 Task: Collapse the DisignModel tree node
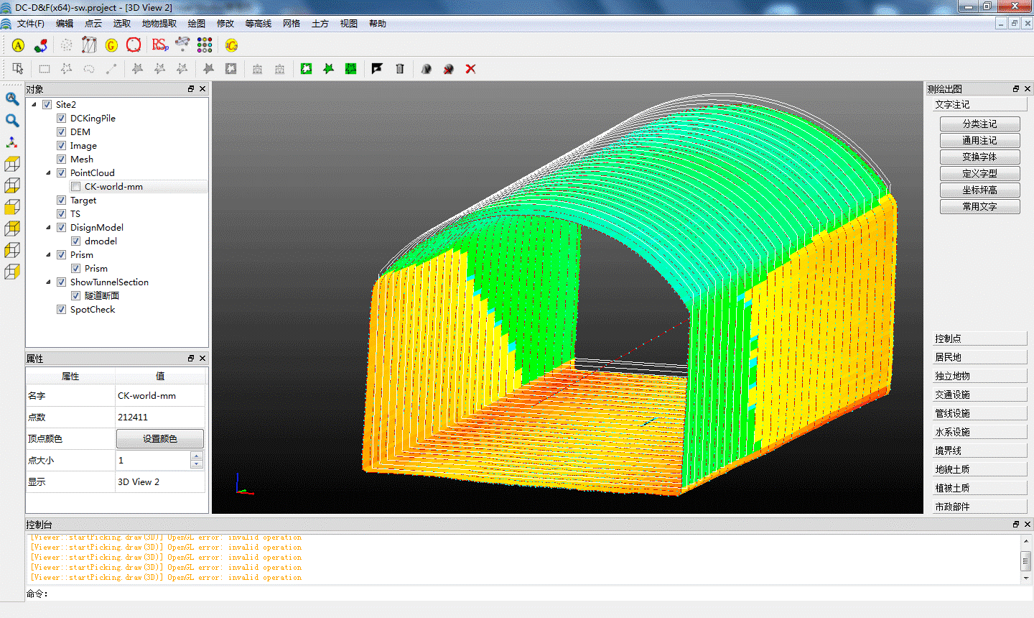pyautogui.click(x=49, y=228)
